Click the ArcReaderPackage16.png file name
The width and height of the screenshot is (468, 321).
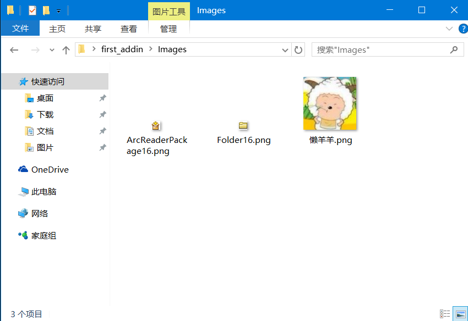[157, 146]
